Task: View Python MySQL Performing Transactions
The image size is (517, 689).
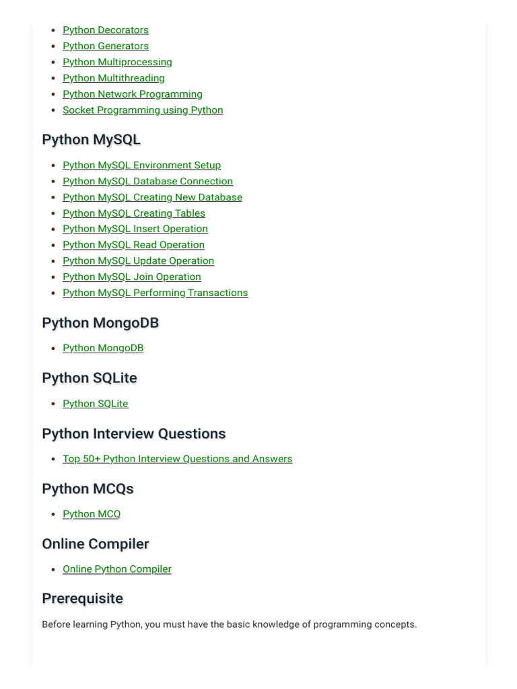Action: click(155, 293)
